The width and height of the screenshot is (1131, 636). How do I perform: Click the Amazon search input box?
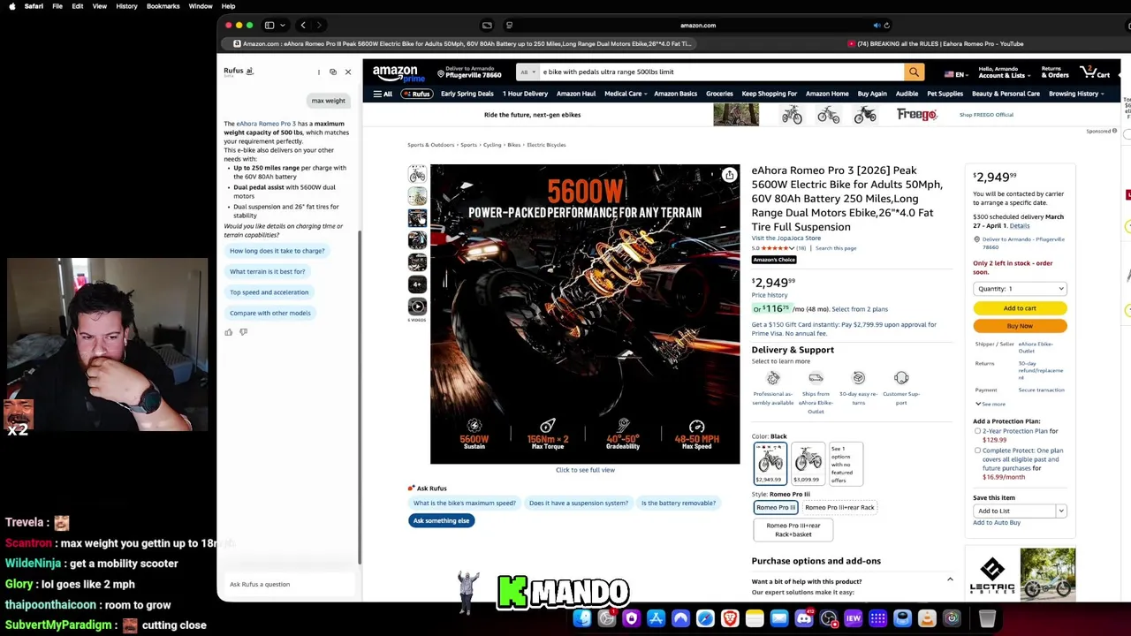pyautogui.click(x=721, y=72)
